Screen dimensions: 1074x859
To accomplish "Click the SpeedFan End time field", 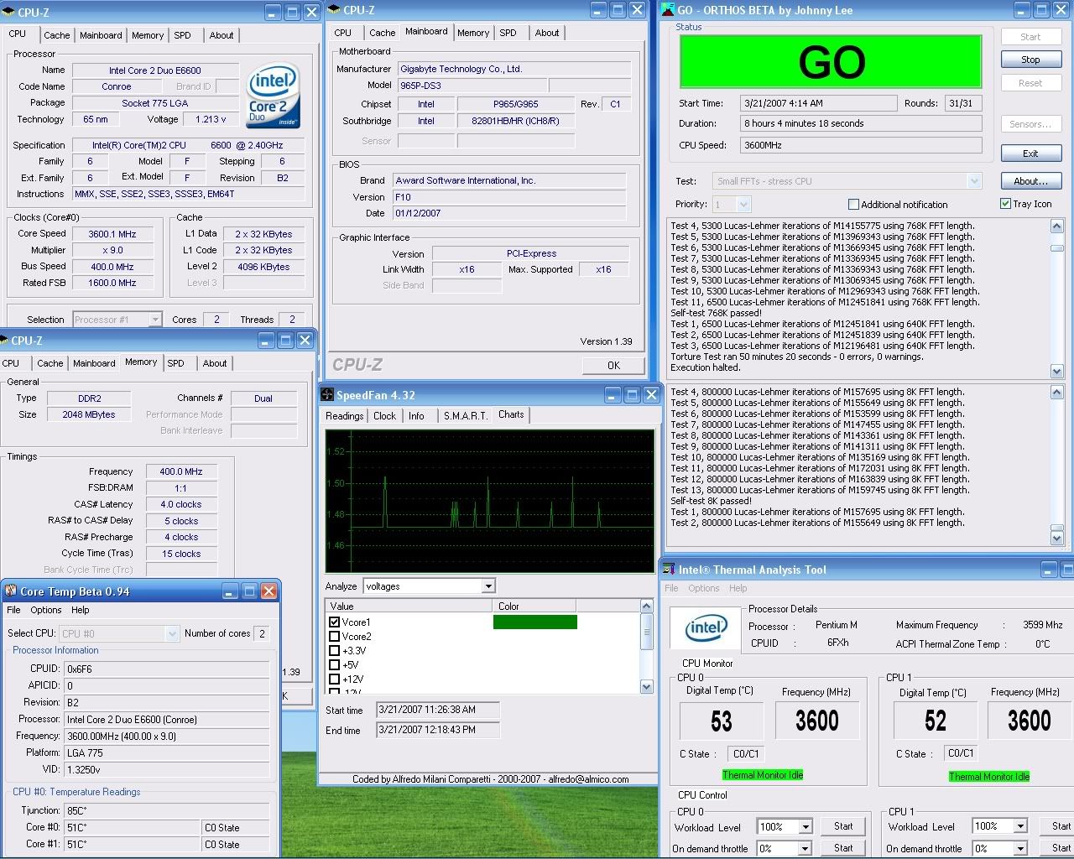I will [x=438, y=730].
